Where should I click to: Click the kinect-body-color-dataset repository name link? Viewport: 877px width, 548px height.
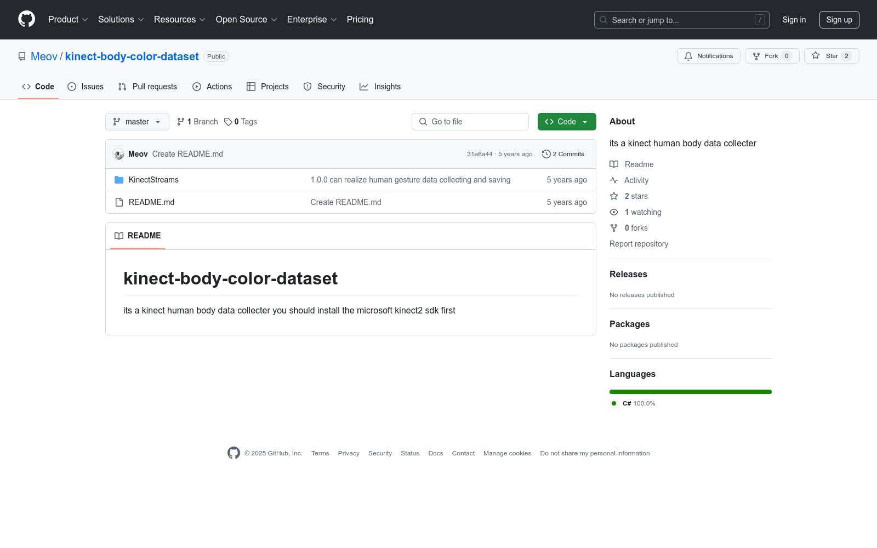point(132,56)
